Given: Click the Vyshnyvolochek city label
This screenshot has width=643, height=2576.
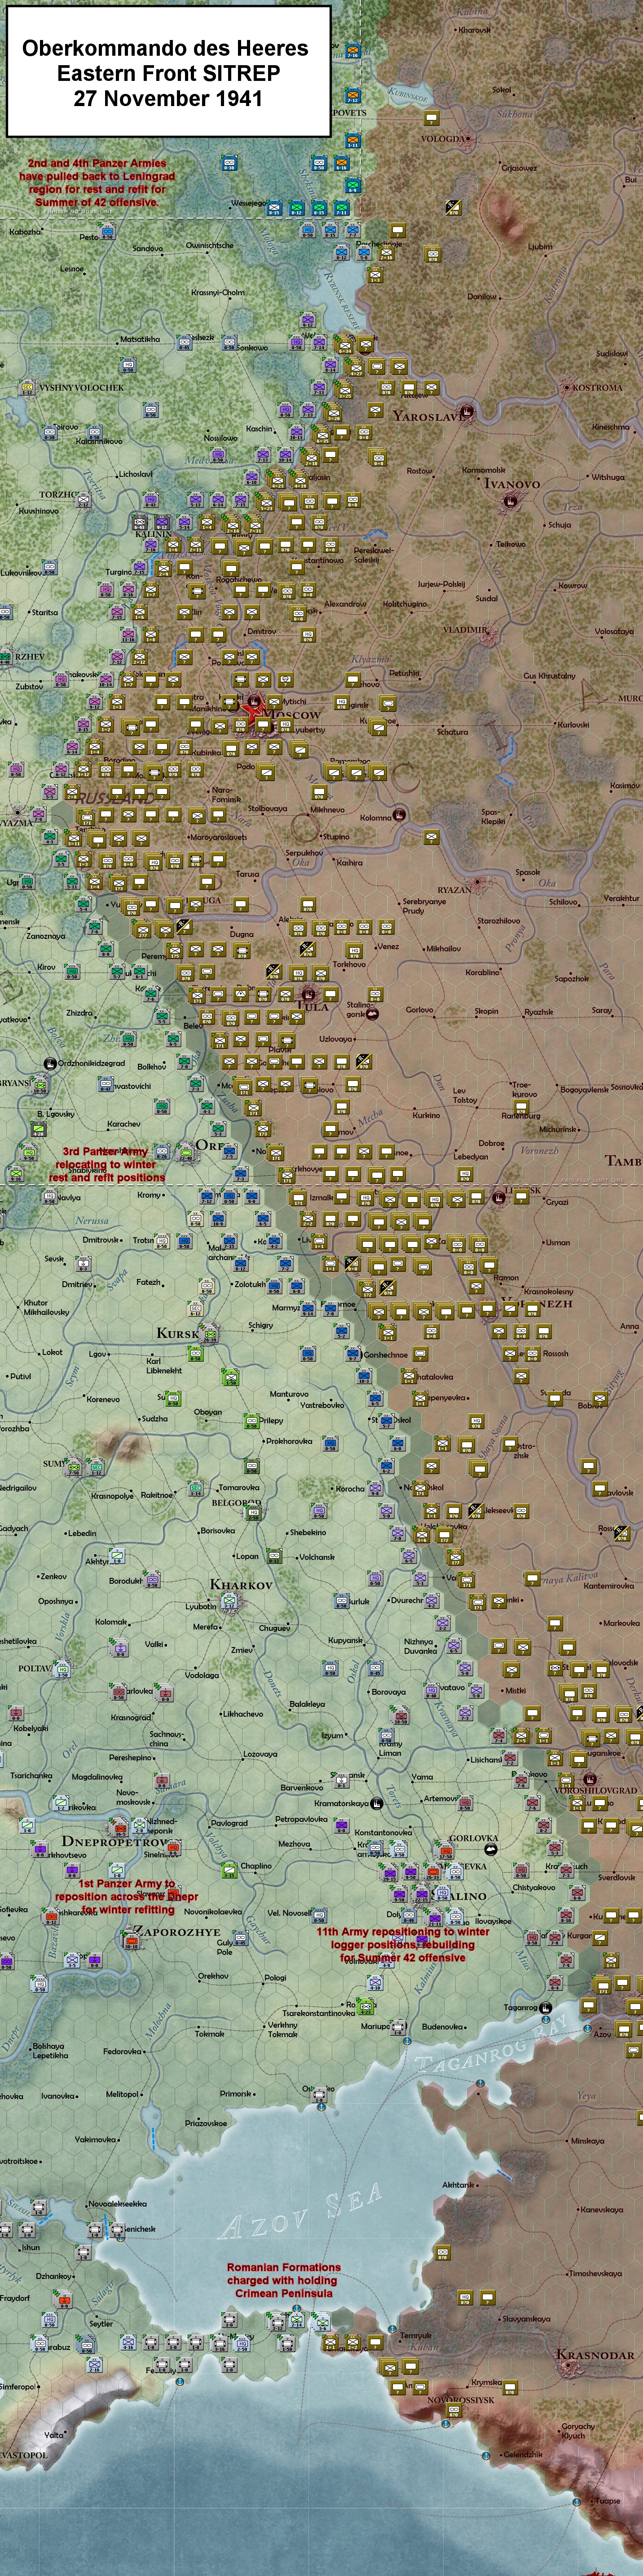Looking at the screenshot, I should click(x=81, y=387).
